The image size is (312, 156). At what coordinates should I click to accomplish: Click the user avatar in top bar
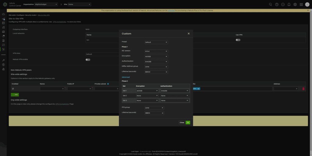[307, 4]
